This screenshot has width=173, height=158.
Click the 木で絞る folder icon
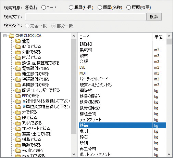[x=18, y=112]
